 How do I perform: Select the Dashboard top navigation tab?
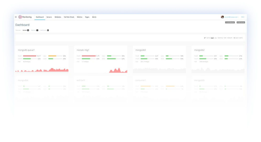(40, 17)
